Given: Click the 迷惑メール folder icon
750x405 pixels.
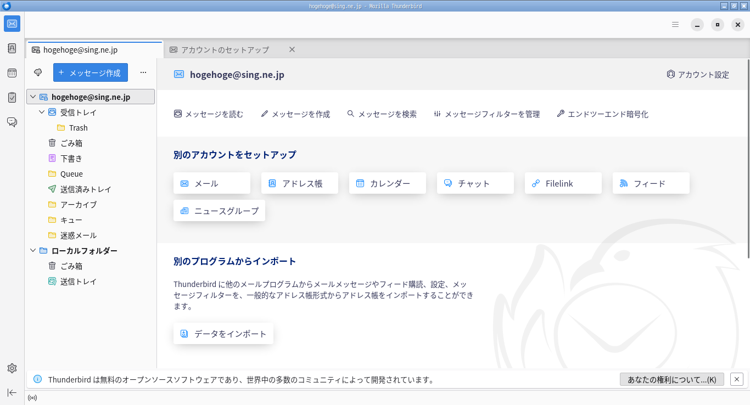Looking at the screenshot, I should pos(52,235).
